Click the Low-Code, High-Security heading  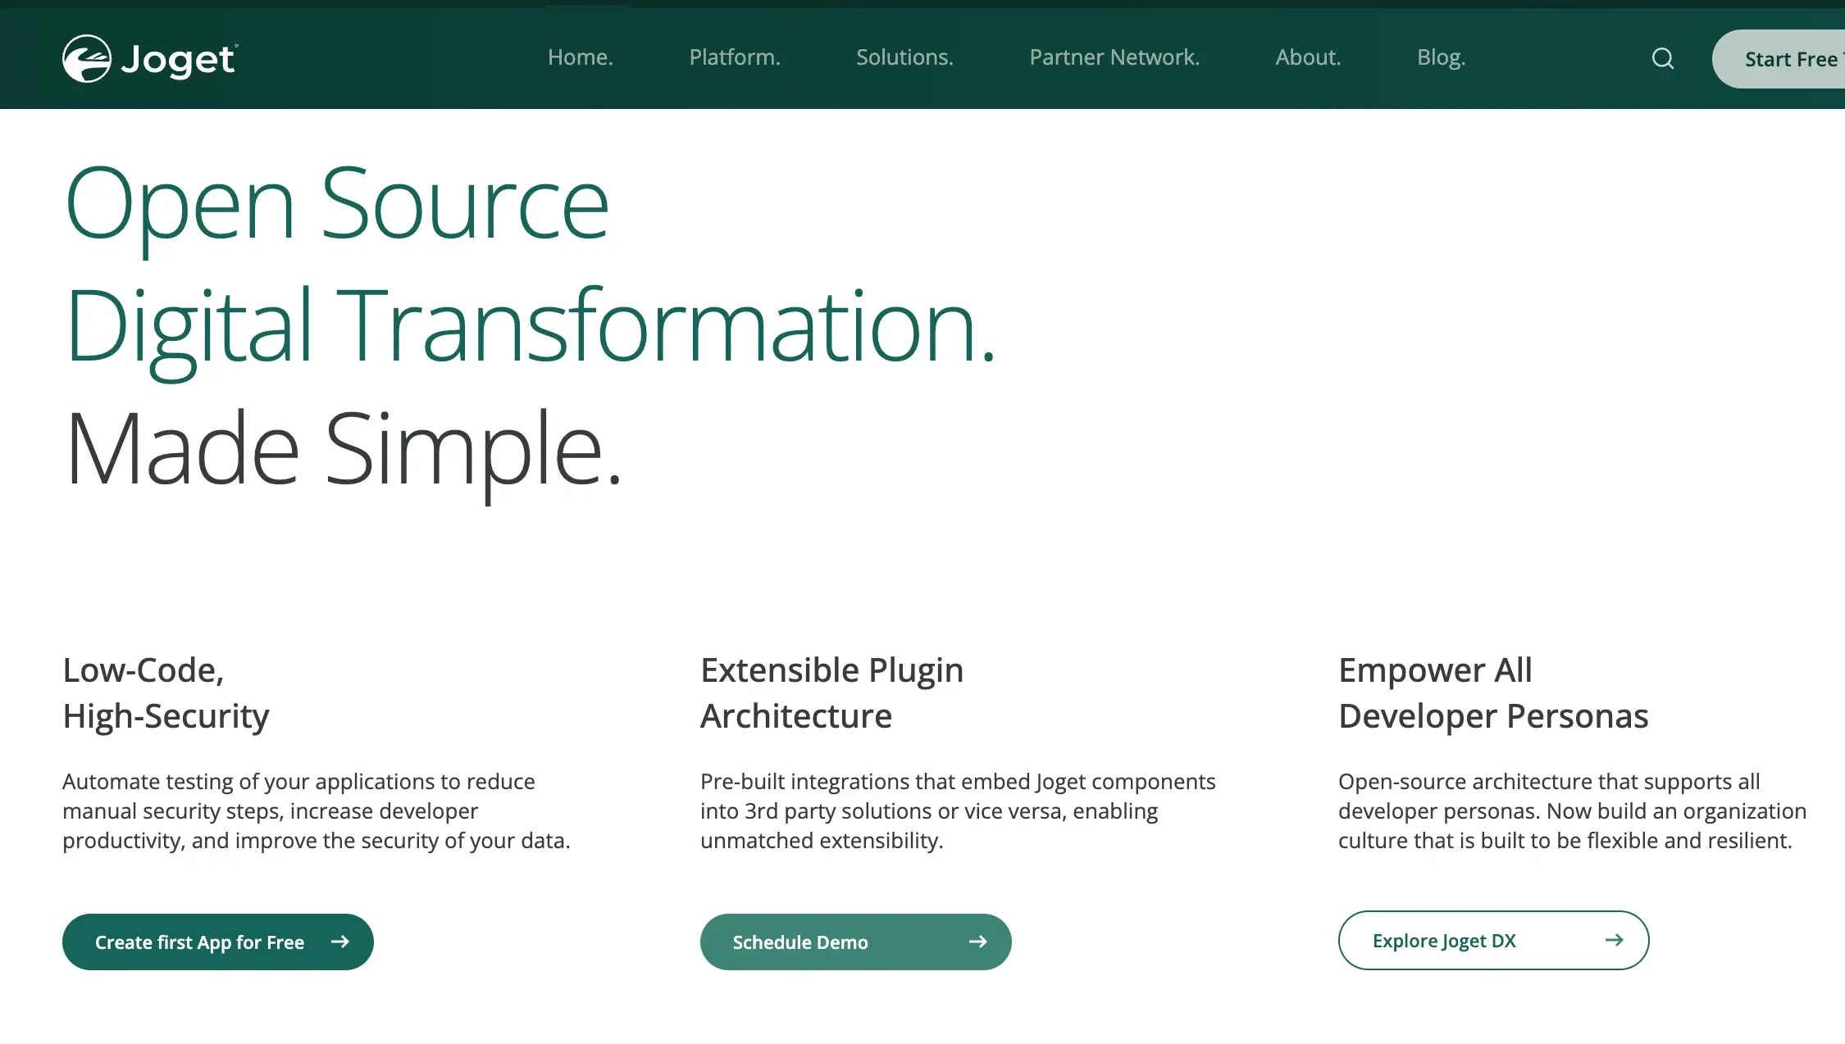point(166,693)
